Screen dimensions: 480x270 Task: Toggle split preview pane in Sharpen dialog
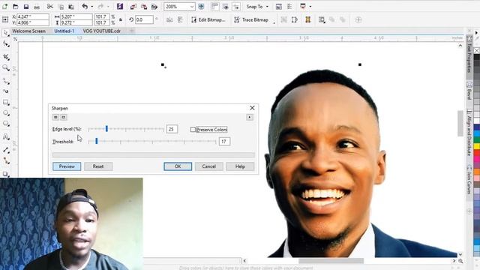click(x=64, y=117)
